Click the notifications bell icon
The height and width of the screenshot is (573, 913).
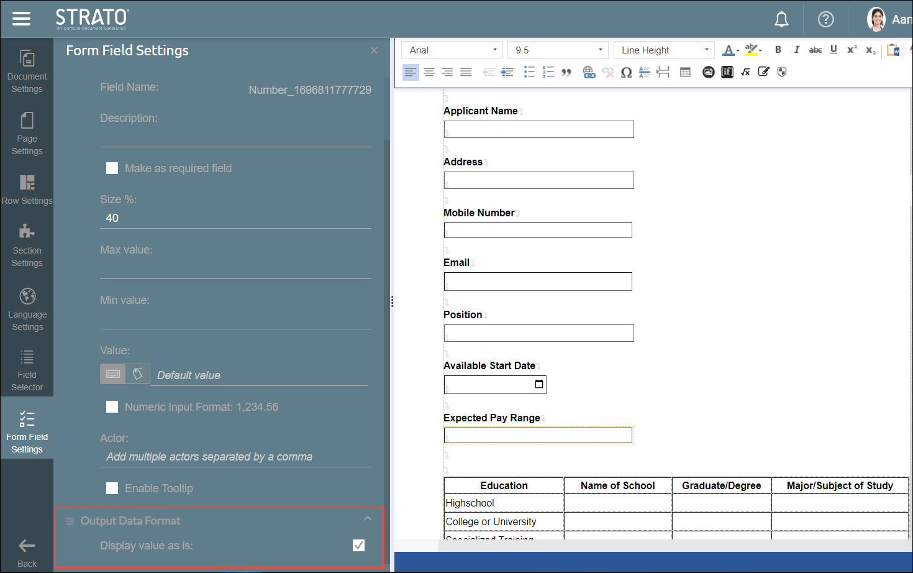pyautogui.click(x=781, y=19)
